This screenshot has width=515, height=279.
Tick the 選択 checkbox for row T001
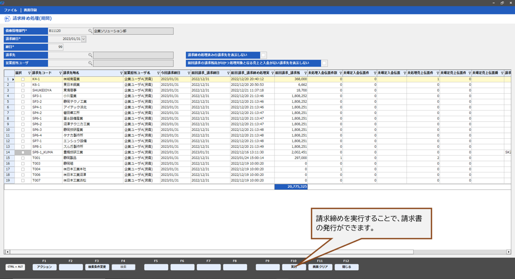click(x=23, y=158)
